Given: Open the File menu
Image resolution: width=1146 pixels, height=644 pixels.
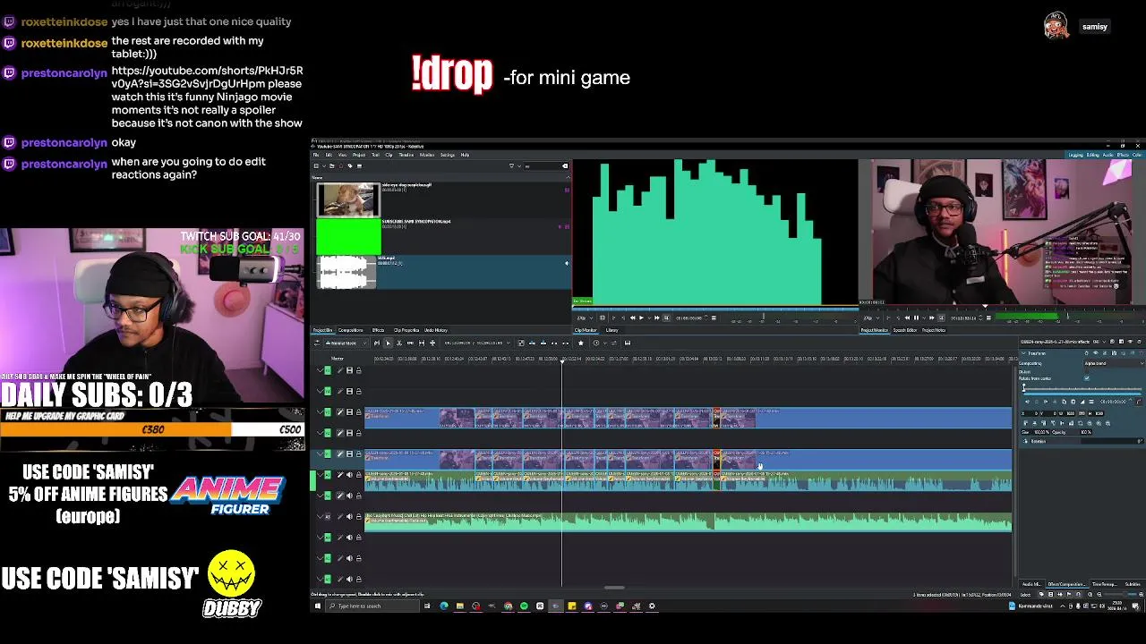Looking at the screenshot, I should (315, 155).
